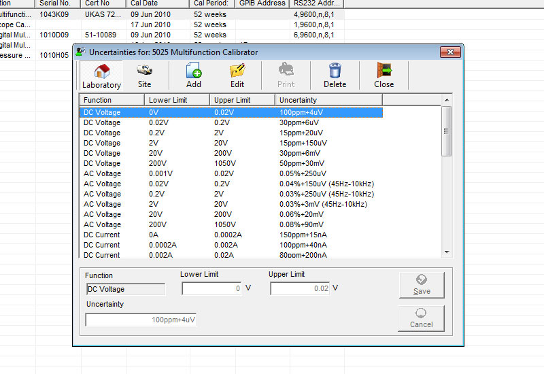Click the Close door icon in toolbar
Screen dimensions: 544x374
384,71
